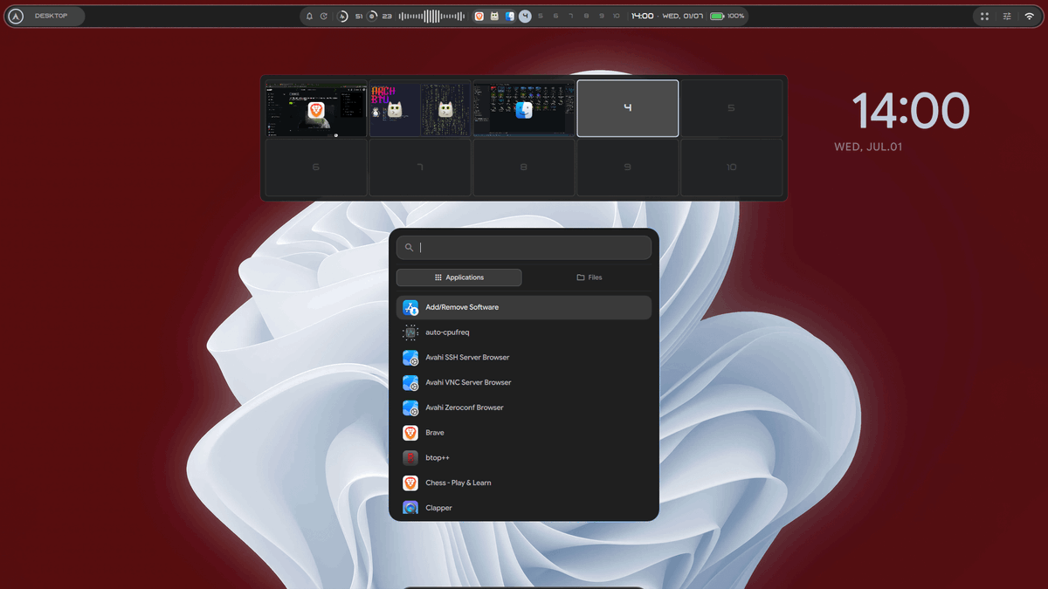This screenshot has height=589, width=1048.
Task: Select active workspace 4 indicator in bar
Action: [525, 16]
